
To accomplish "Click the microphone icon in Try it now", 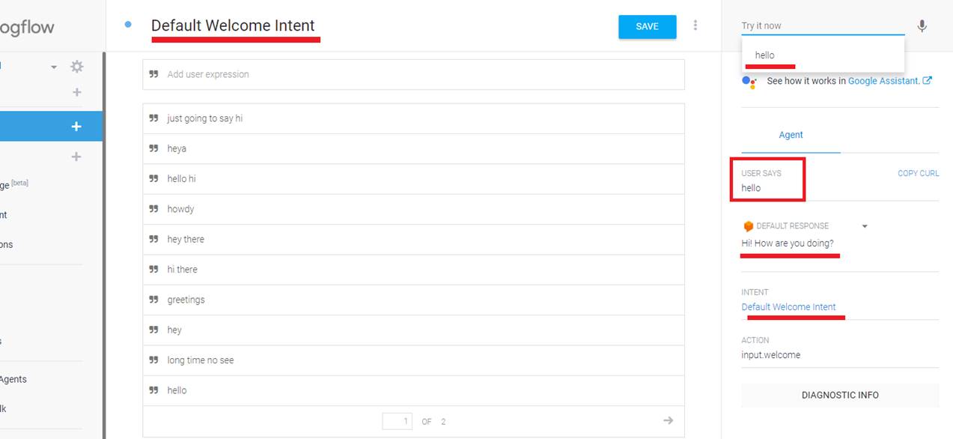I will (x=922, y=26).
